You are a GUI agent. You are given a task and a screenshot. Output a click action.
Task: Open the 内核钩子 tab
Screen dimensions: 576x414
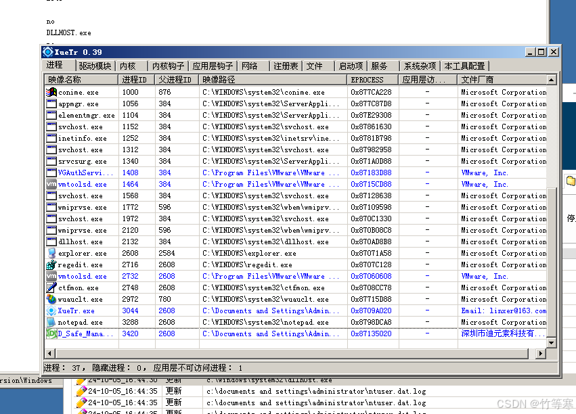(x=168, y=66)
